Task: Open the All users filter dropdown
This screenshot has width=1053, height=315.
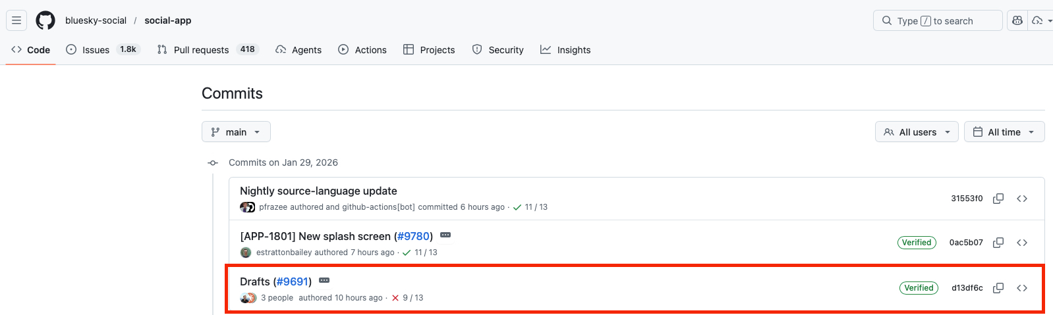Action: click(917, 132)
